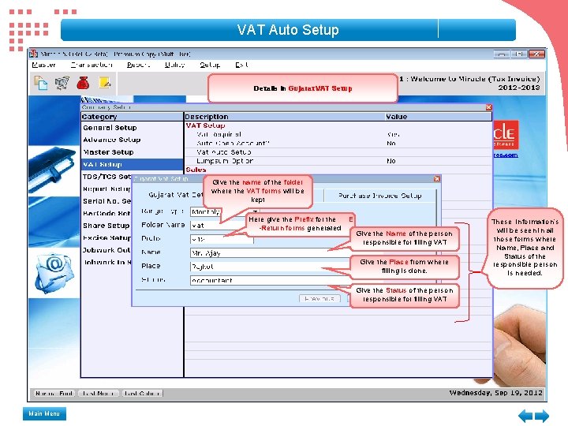Click the Previous button in dialog

tap(319, 299)
